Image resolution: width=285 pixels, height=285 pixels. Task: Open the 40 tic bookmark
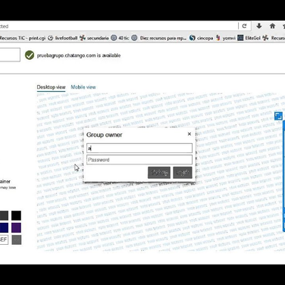coord(121,38)
